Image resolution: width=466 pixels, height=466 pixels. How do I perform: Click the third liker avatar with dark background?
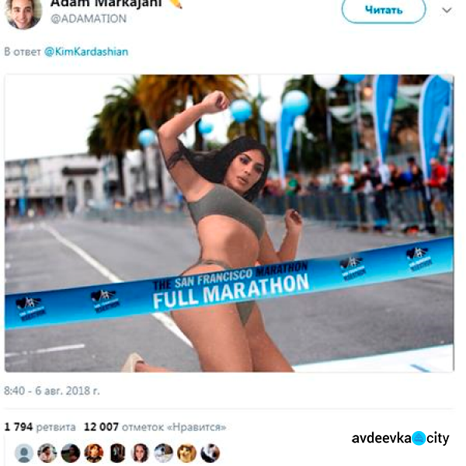pos(71,453)
